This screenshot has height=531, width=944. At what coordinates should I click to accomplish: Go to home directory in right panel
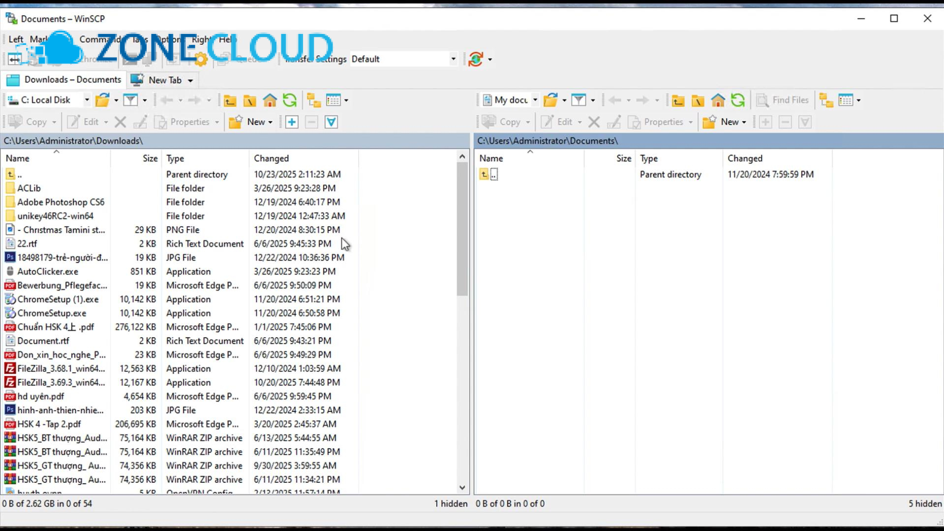(x=717, y=100)
